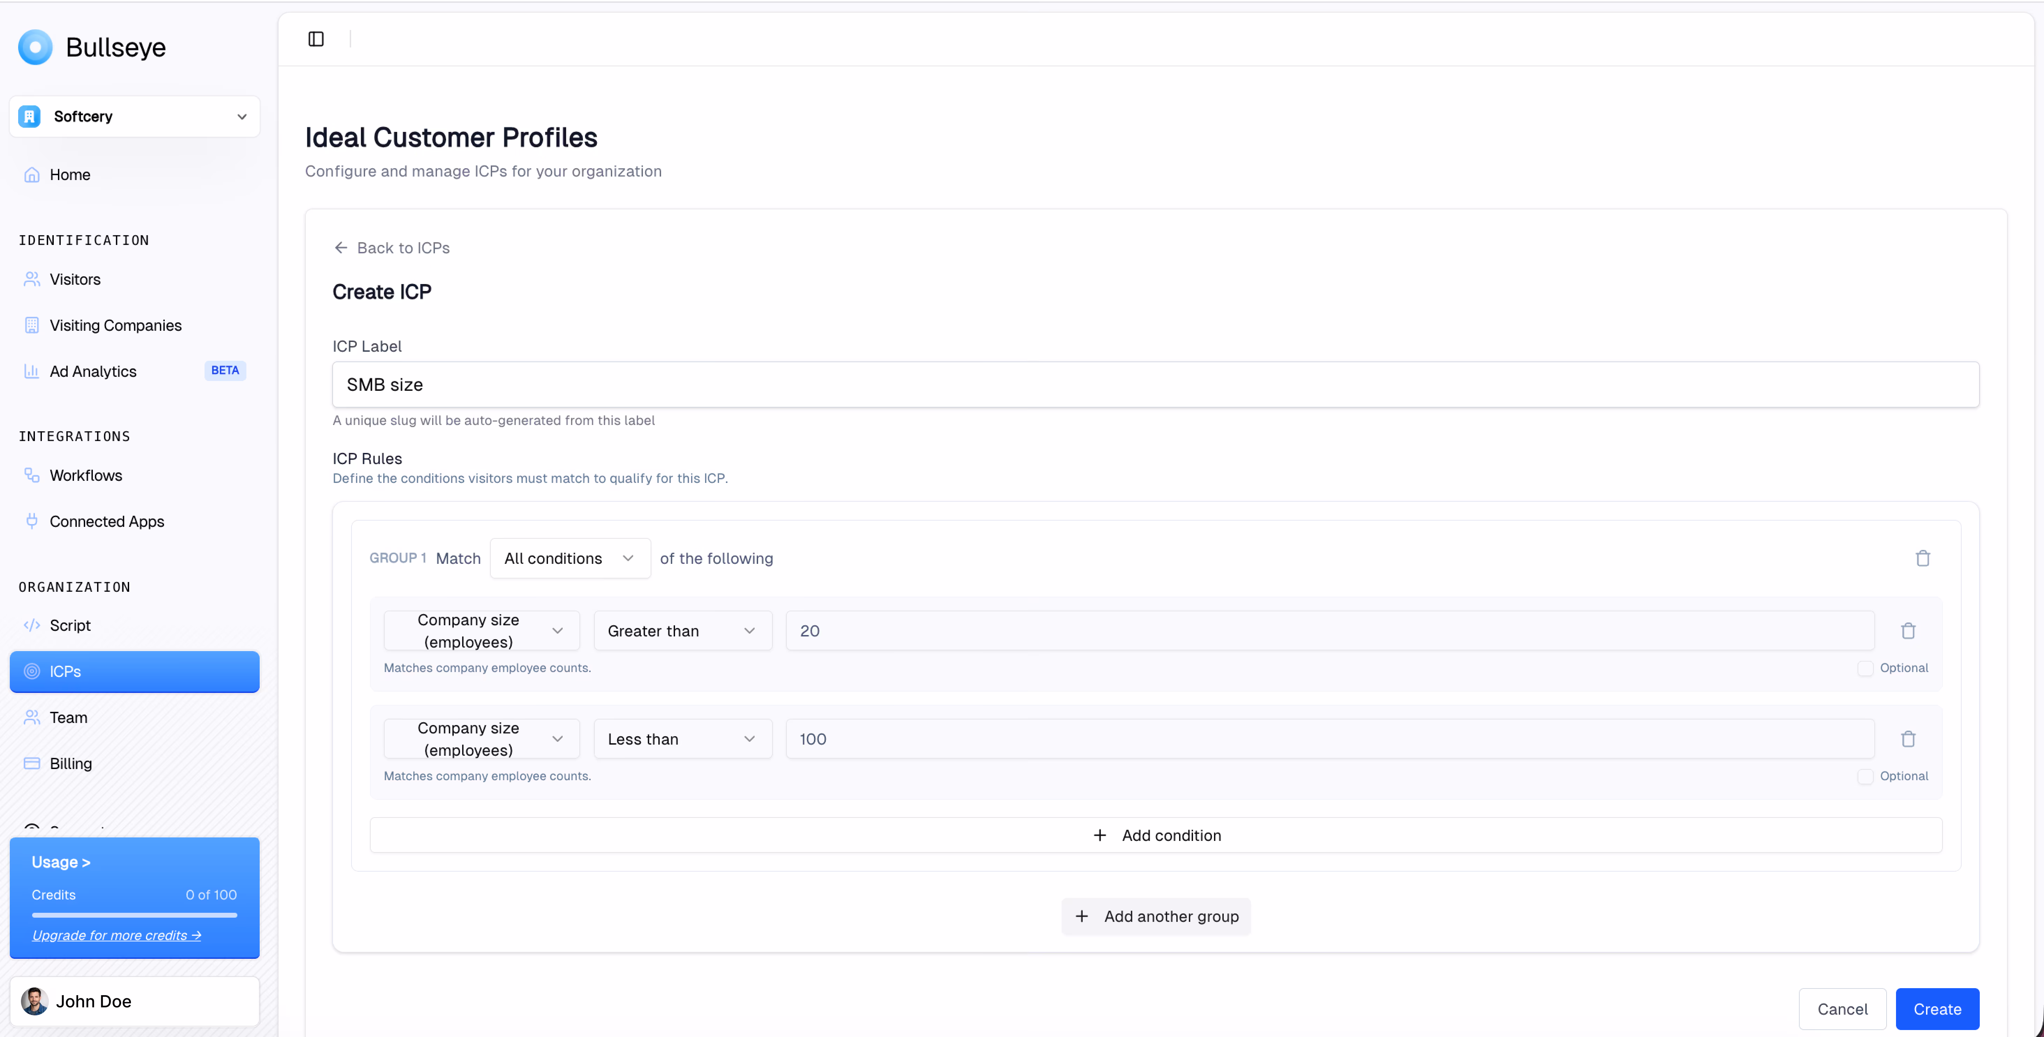The image size is (2044, 1037).
Task: Toggle the sidebar panel icon
Action: [316, 39]
